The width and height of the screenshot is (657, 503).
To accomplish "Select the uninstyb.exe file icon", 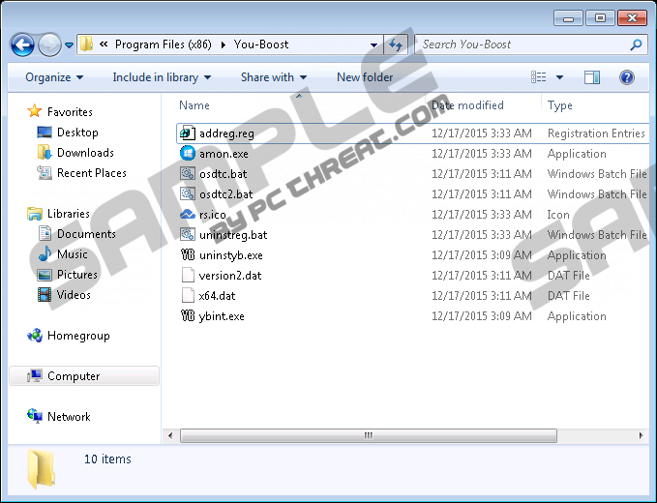I will (x=188, y=254).
